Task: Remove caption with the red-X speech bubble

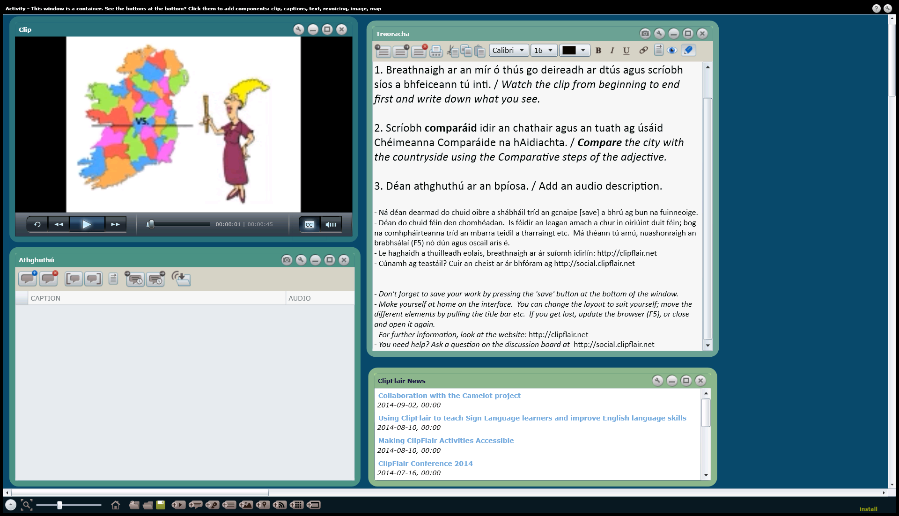Action: (48, 279)
